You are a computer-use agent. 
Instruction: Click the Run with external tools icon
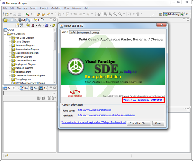coord(28,14)
